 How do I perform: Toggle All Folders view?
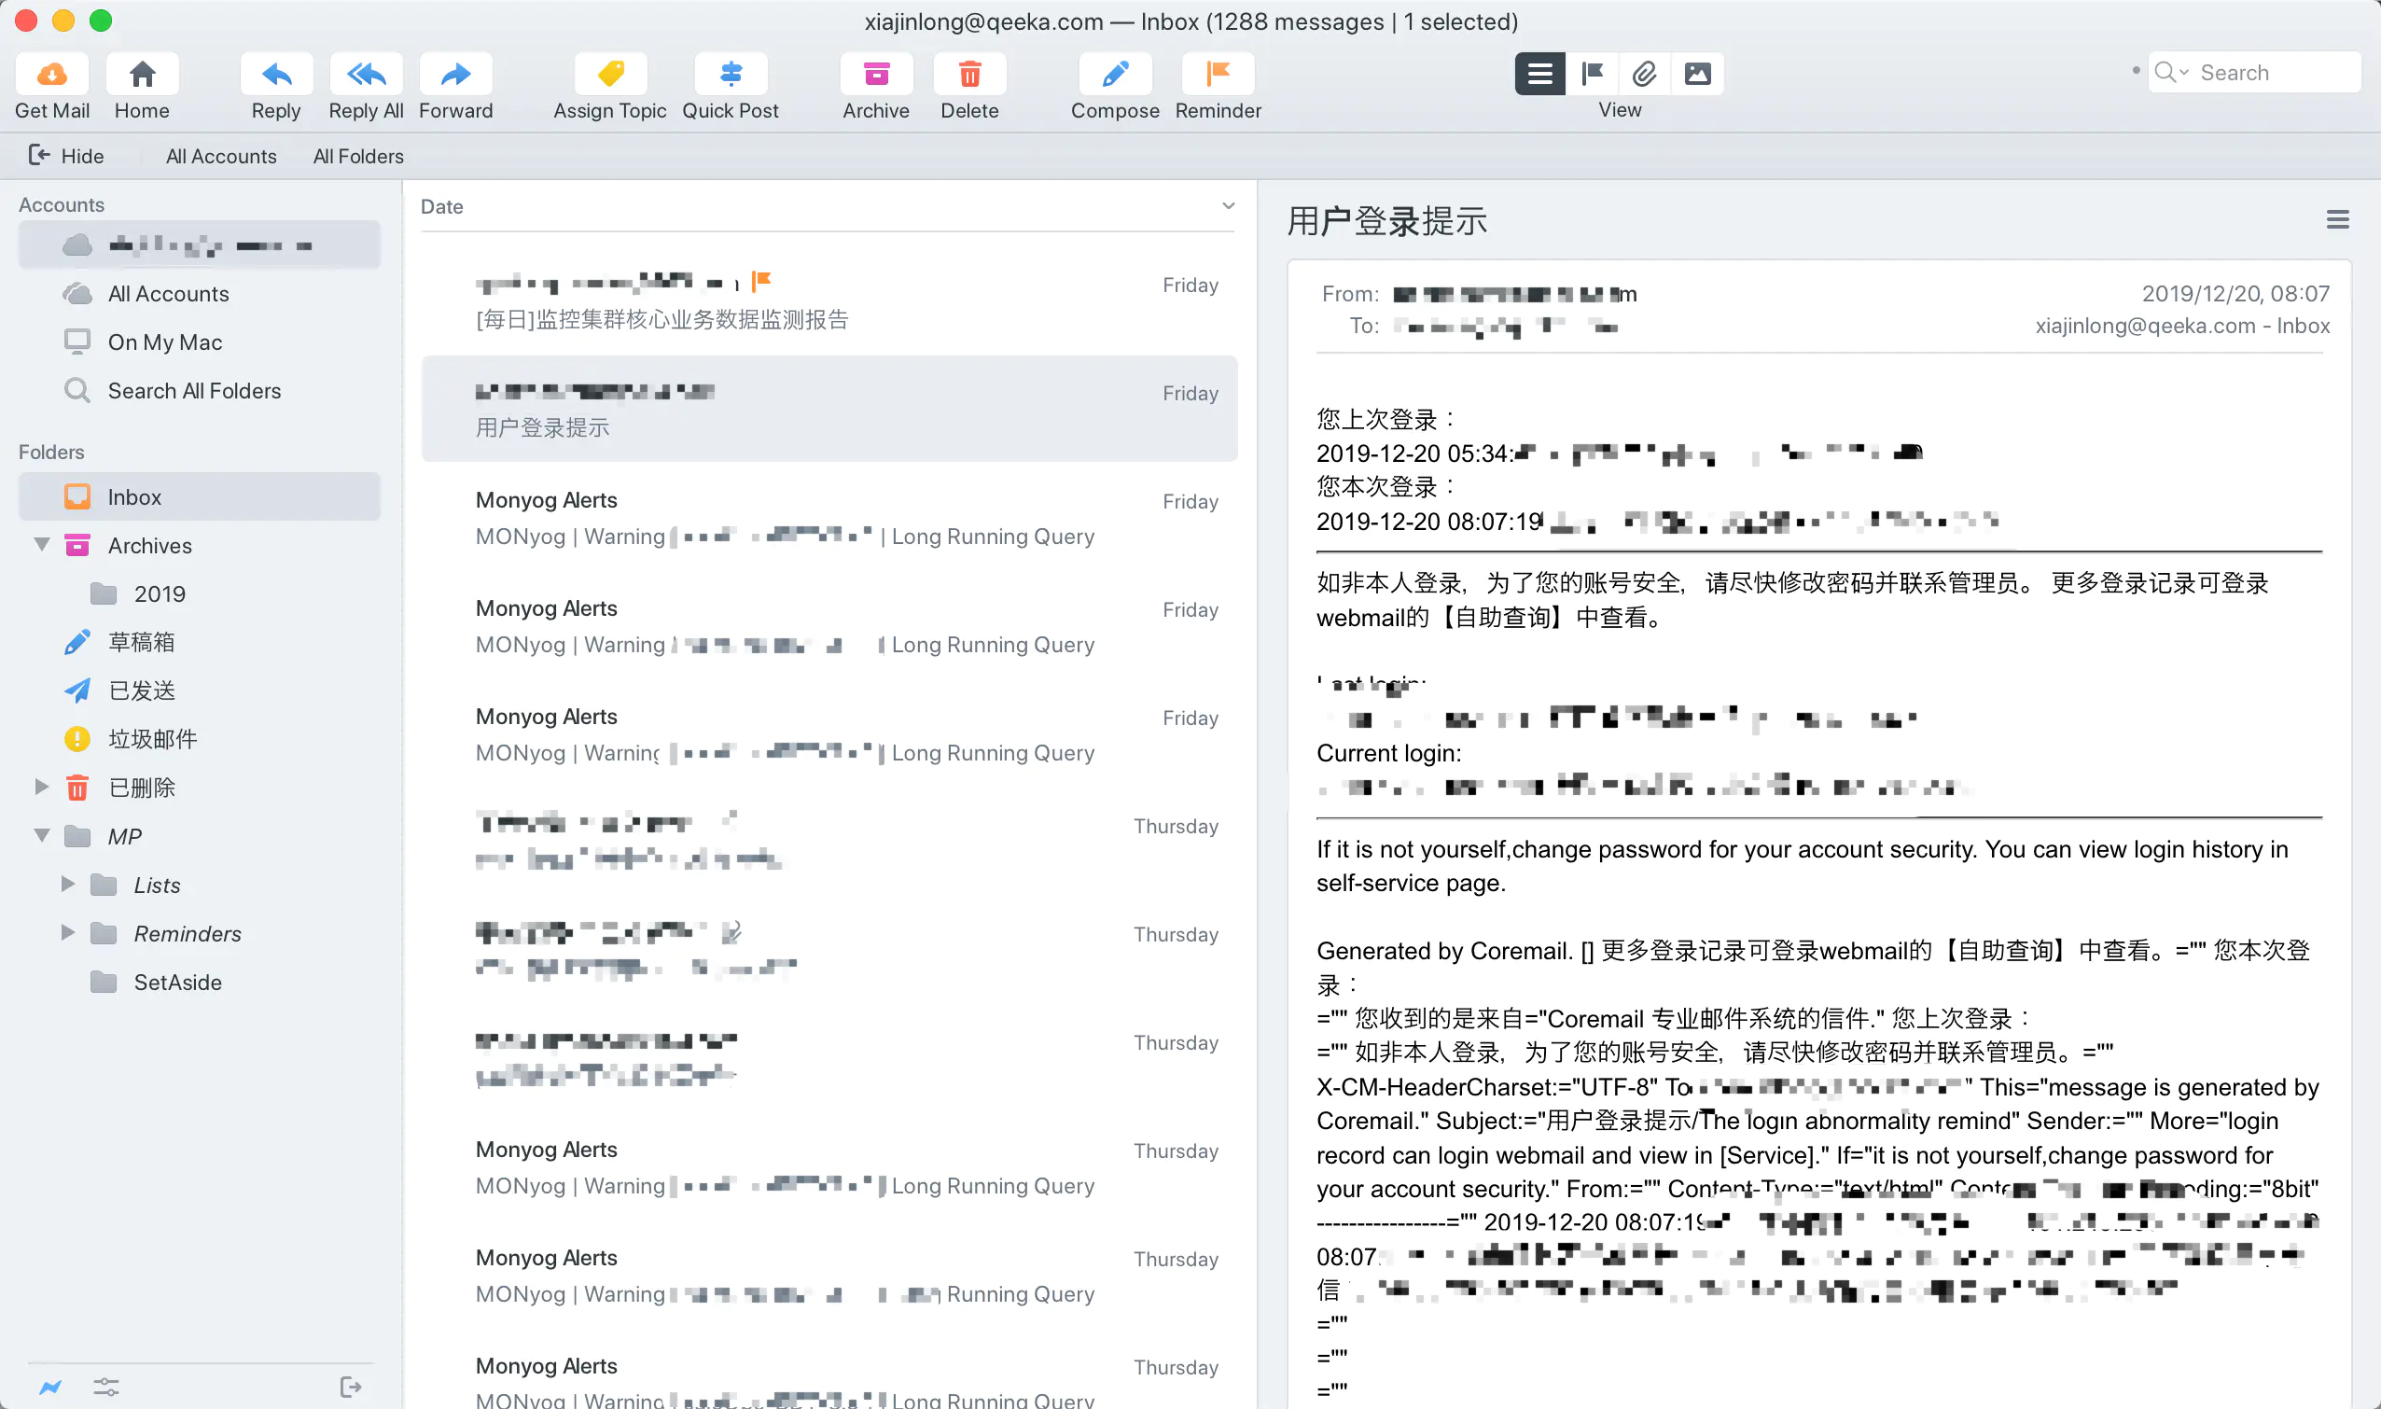coord(357,154)
